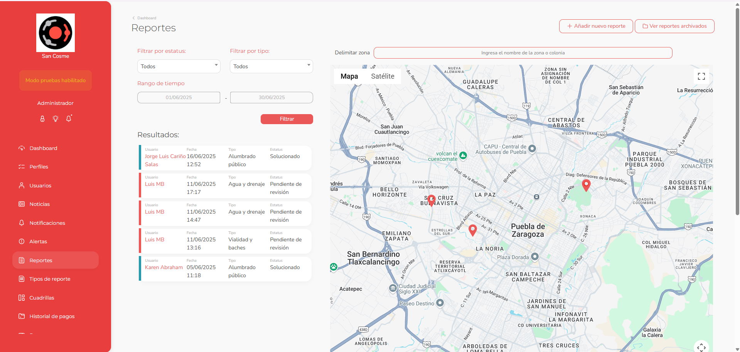Screen dimensions: 740x352
Task: Open the Filtrar por tipo dropdown
Action: [x=271, y=66]
